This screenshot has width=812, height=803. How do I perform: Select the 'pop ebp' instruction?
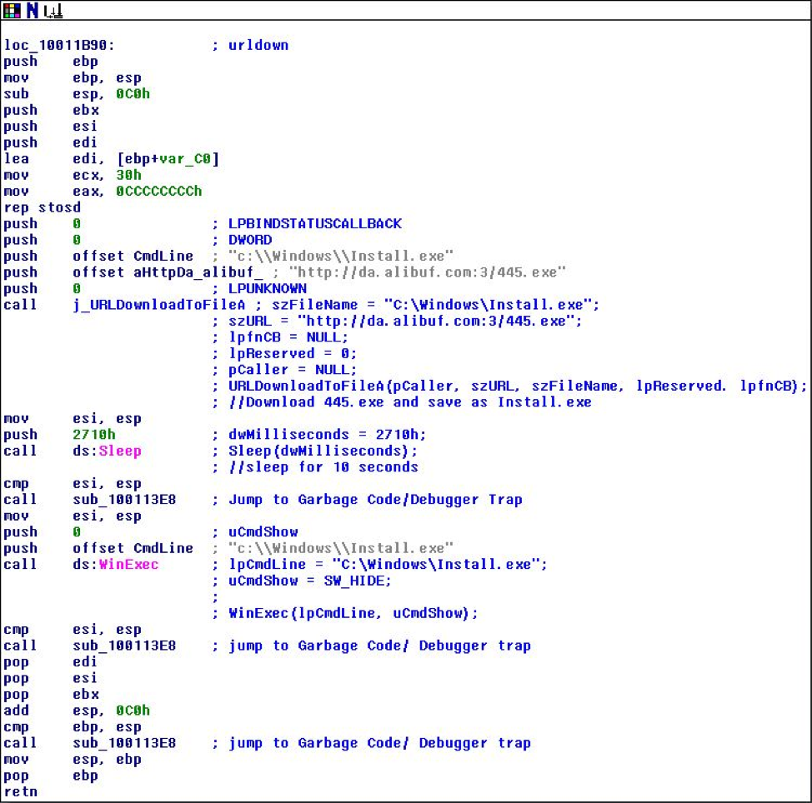(51, 776)
